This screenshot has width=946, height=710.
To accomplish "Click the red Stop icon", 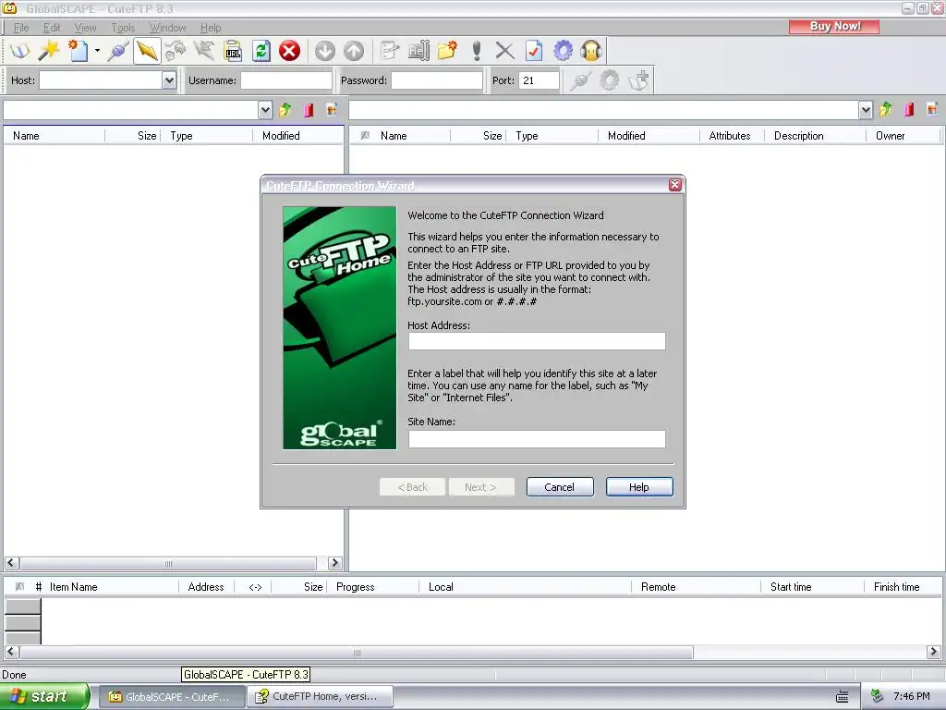I will pyautogui.click(x=289, y=51).
